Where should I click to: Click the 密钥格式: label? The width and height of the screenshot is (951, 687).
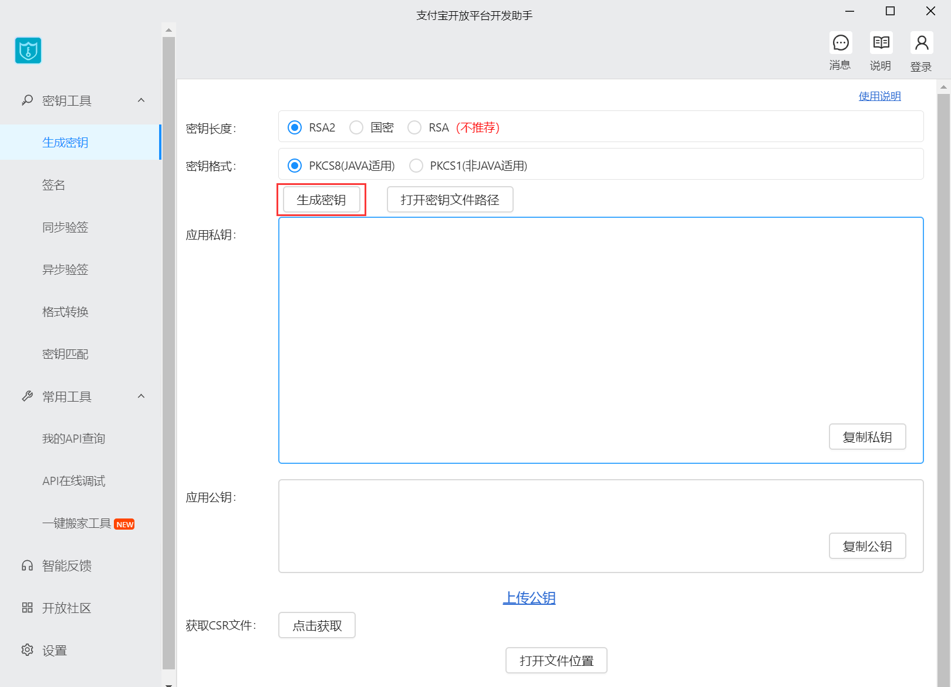pyautogui.click(x=211, y=166)
